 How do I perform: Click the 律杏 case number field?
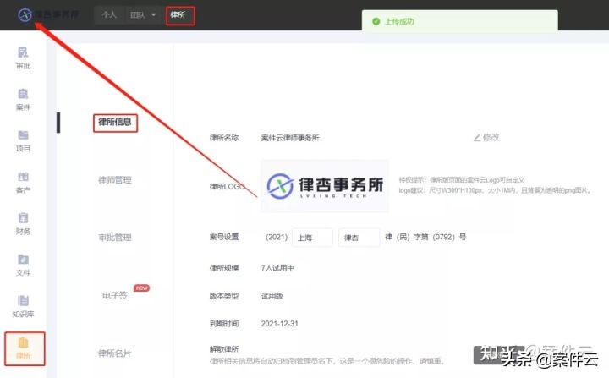pos(359,238)
